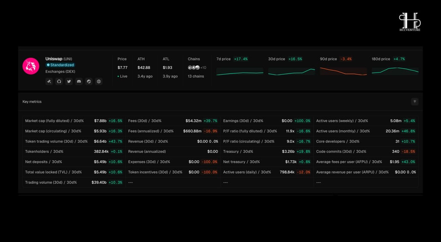Click the Standardized badge
441x242 pixels.
click(60, 65)
